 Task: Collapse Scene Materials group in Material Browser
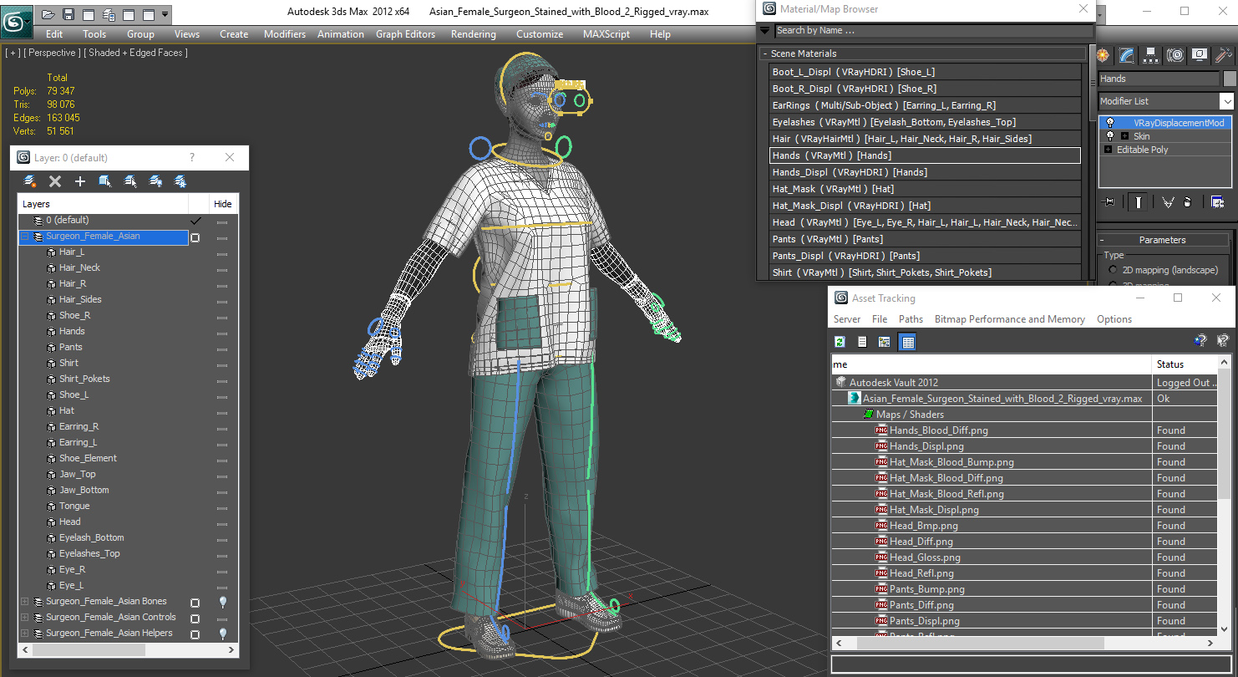pos(764,53)
